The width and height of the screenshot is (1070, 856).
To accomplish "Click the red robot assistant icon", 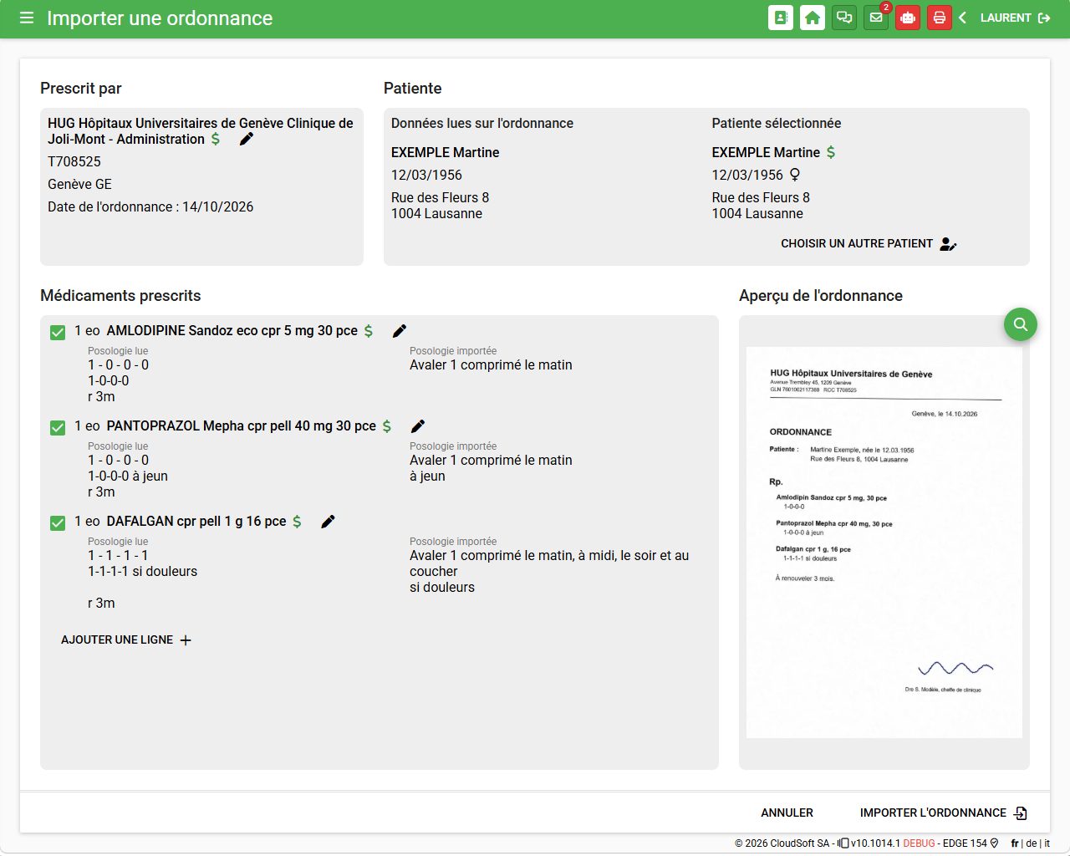I will pyautogui.click(x=908, y=18).
